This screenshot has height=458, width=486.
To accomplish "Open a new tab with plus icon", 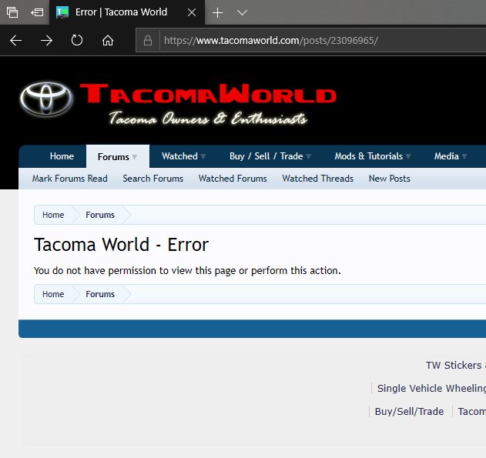I will point(218,12).
